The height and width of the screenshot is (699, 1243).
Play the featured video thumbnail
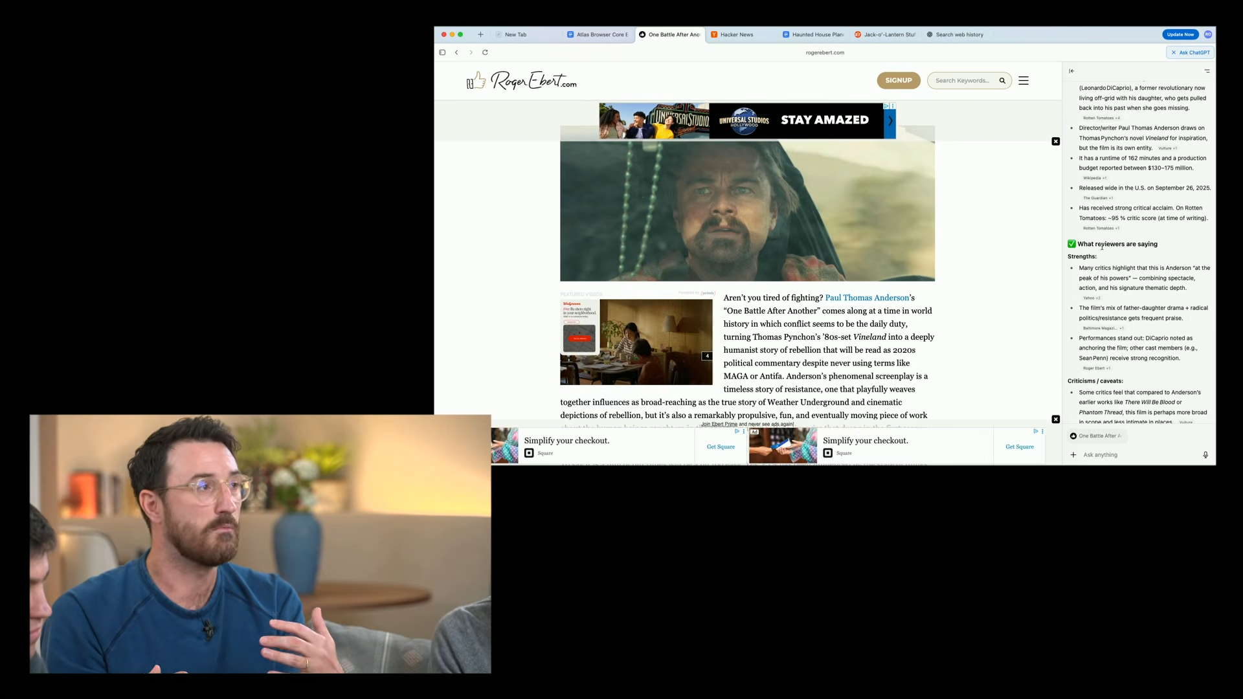[655, 341]
